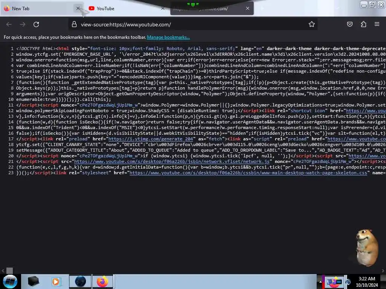Viewport: 386px width, 289px height.
Task: Click ABOUT_CATEGORY_TITLE text on line 19
Action: (77, 151)
